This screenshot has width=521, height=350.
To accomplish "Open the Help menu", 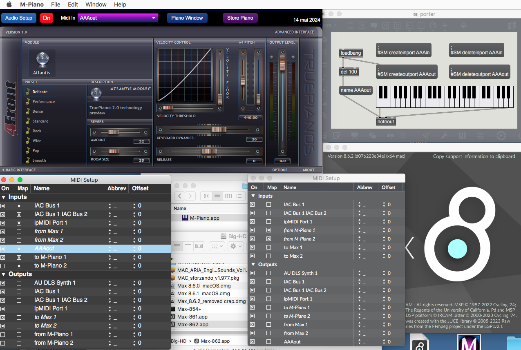I will 120,4.
